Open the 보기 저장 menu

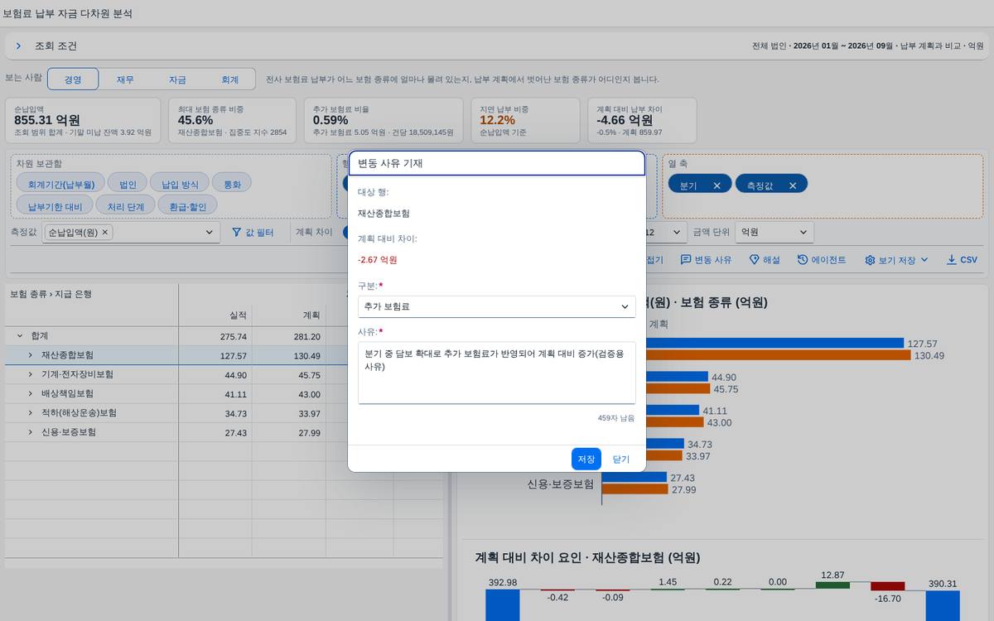896,259
